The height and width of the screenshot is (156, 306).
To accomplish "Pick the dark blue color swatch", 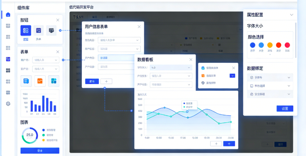I will click(x=252, y=45).
